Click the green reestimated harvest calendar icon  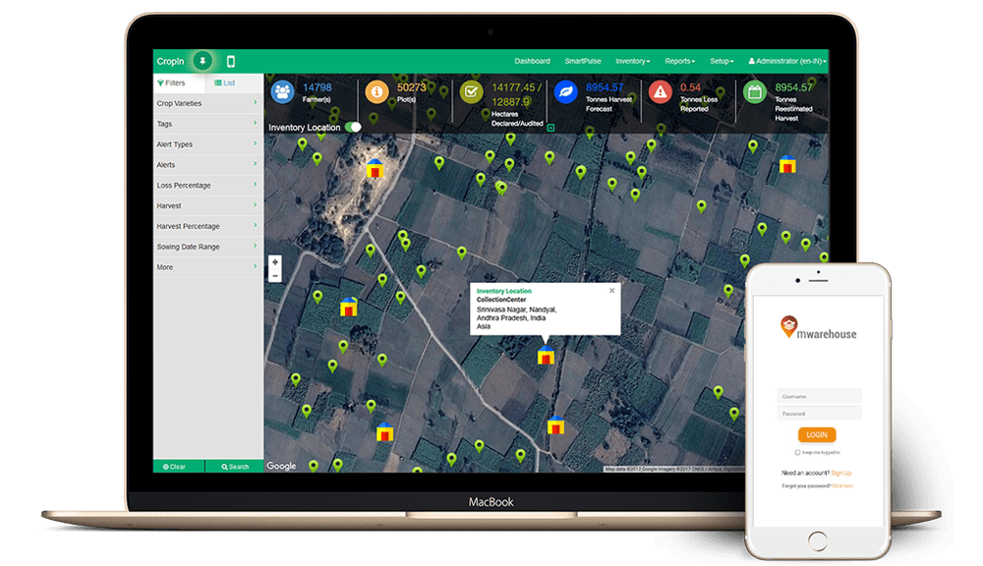click(x=754, y=92)
